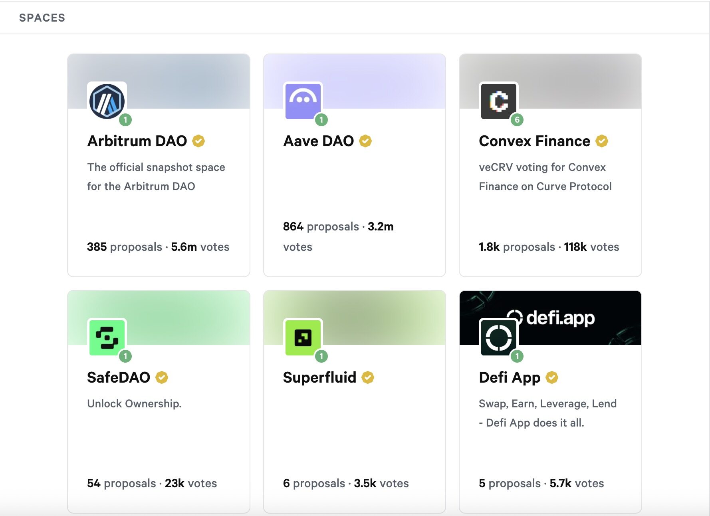Open the Defi App space title
Viewport: 710px width, 516px height.
coord(510,377)
